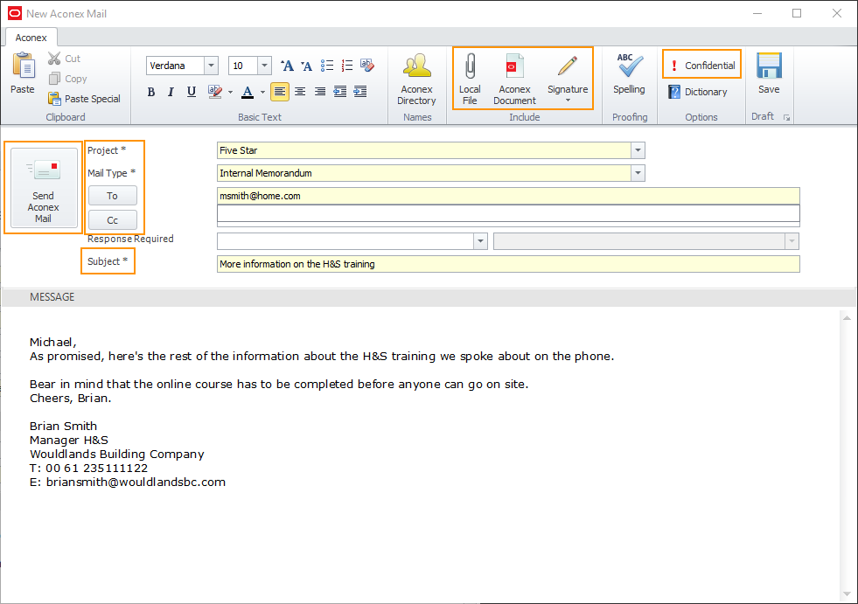Increase font size with Grow Font icon

[x=287, y=66]
